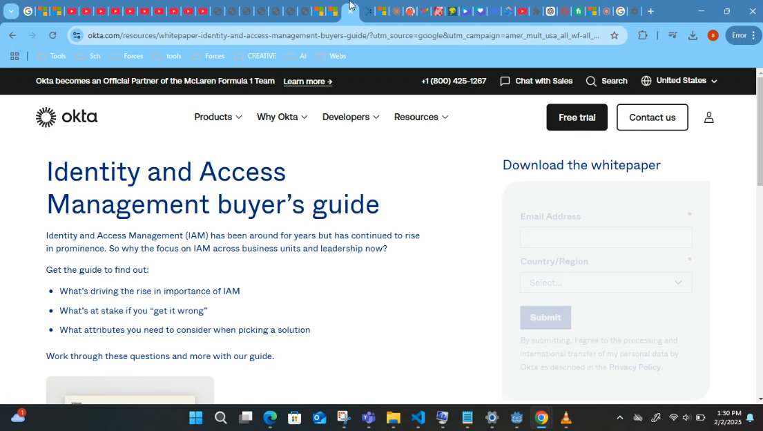Open the weather widget on the taskbar
The width and height of the screenshot is (763, 431).
point(18,417)
